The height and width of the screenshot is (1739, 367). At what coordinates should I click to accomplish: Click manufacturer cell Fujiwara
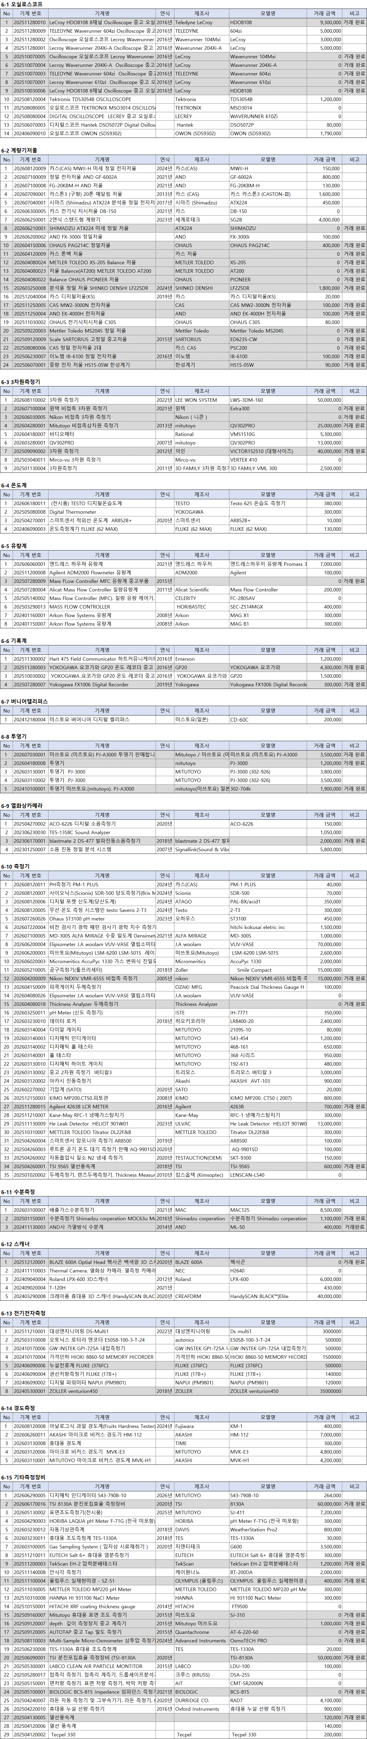tap(201, 1426)
